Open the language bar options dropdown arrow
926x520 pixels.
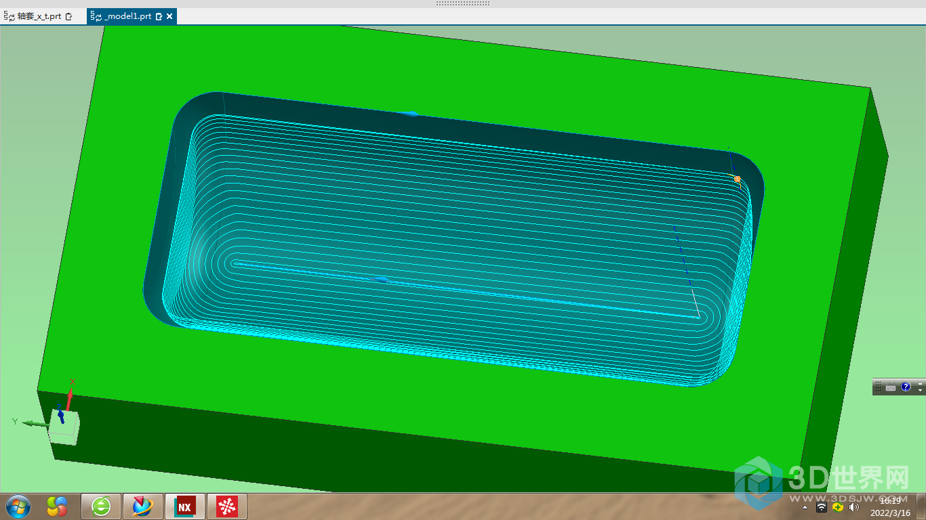pos(920,391)
